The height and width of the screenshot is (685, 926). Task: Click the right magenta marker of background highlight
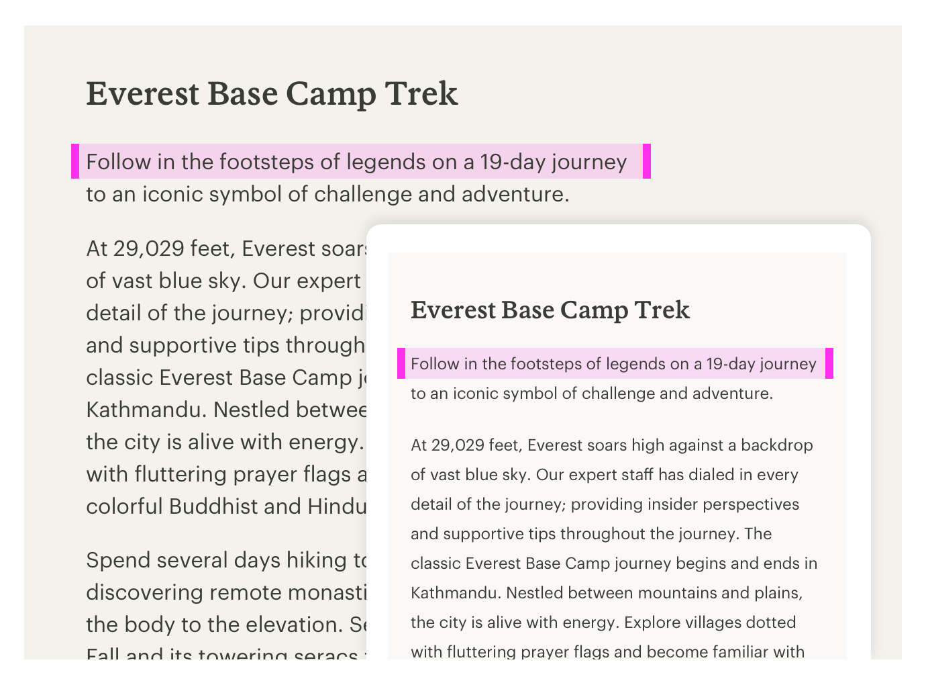(647, 161)
